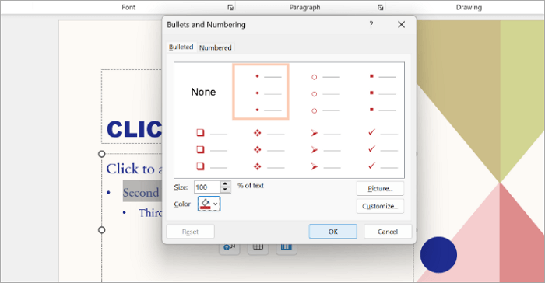Increase bullet size with up spinner
The width and height of the screenshot is (545, 283).
(226, 184)
